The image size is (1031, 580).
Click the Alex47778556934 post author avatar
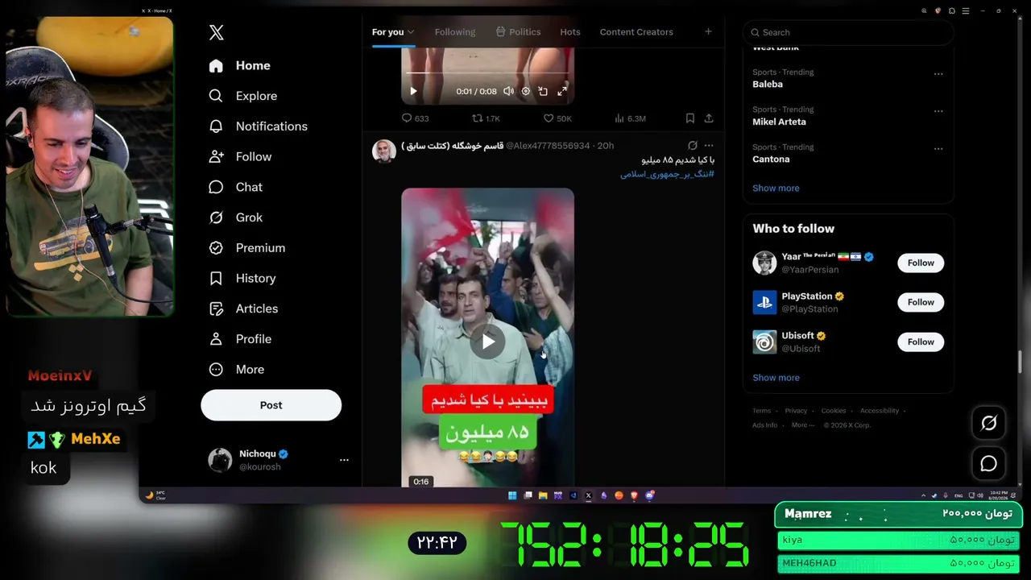(384, 151)
